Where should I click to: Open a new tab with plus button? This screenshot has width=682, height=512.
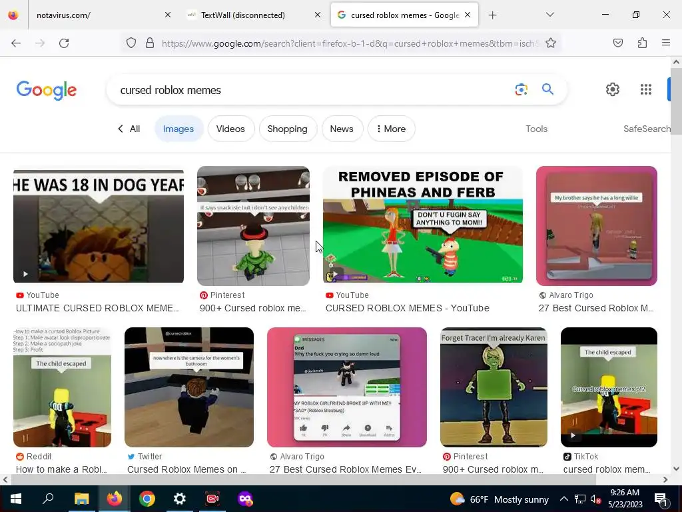tap(492, 15)
